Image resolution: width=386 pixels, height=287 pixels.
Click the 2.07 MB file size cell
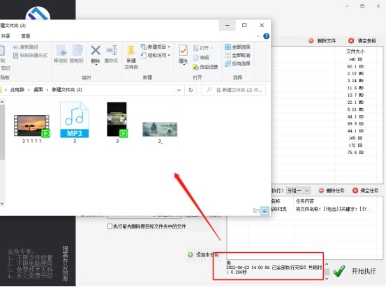tap(355, 73)
